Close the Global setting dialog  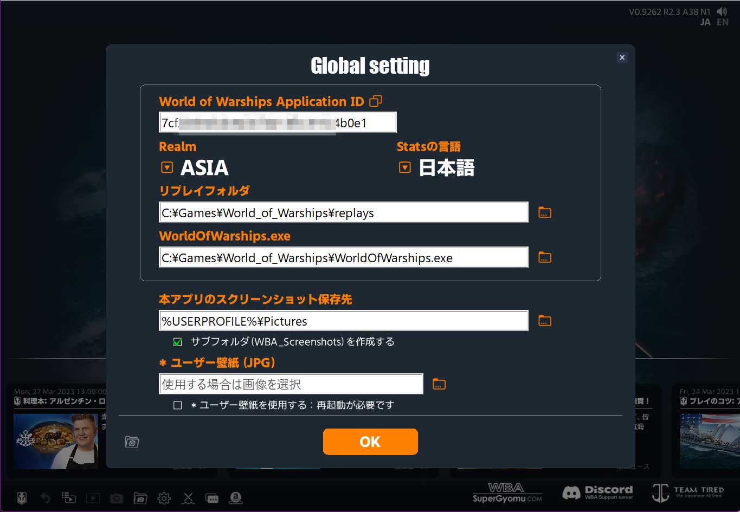click(622, 57)
